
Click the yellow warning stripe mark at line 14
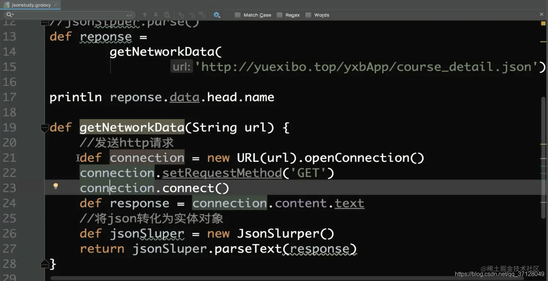[x=543, y=42]
